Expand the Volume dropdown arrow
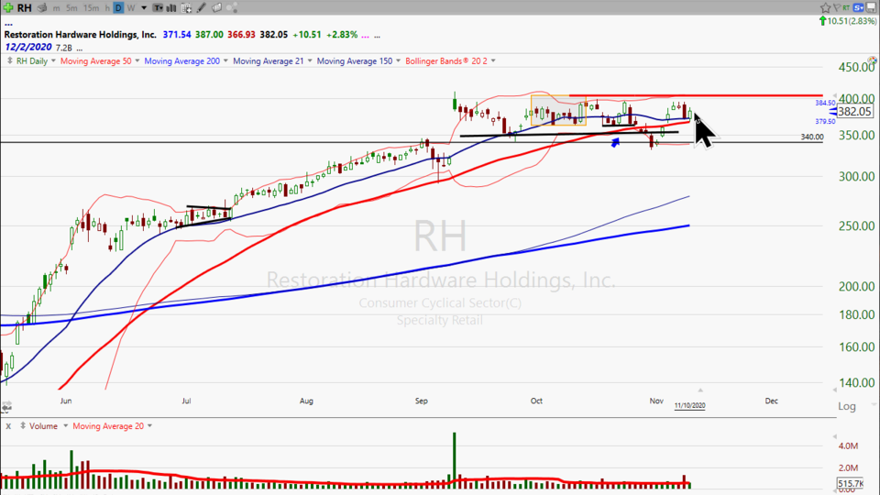 65,426
